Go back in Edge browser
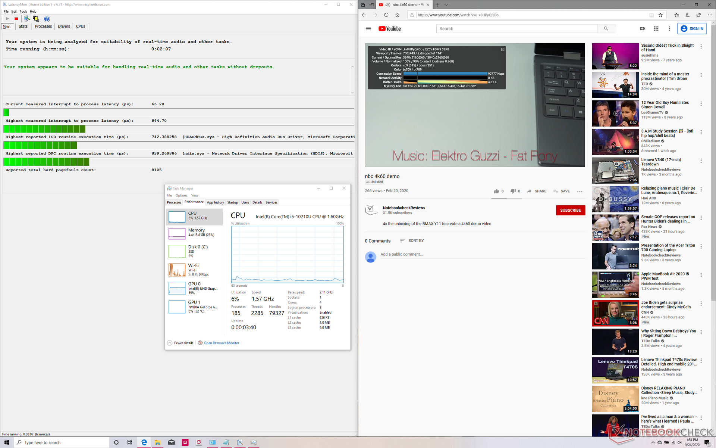Screen dimensions: 716x448 (364, 15)
